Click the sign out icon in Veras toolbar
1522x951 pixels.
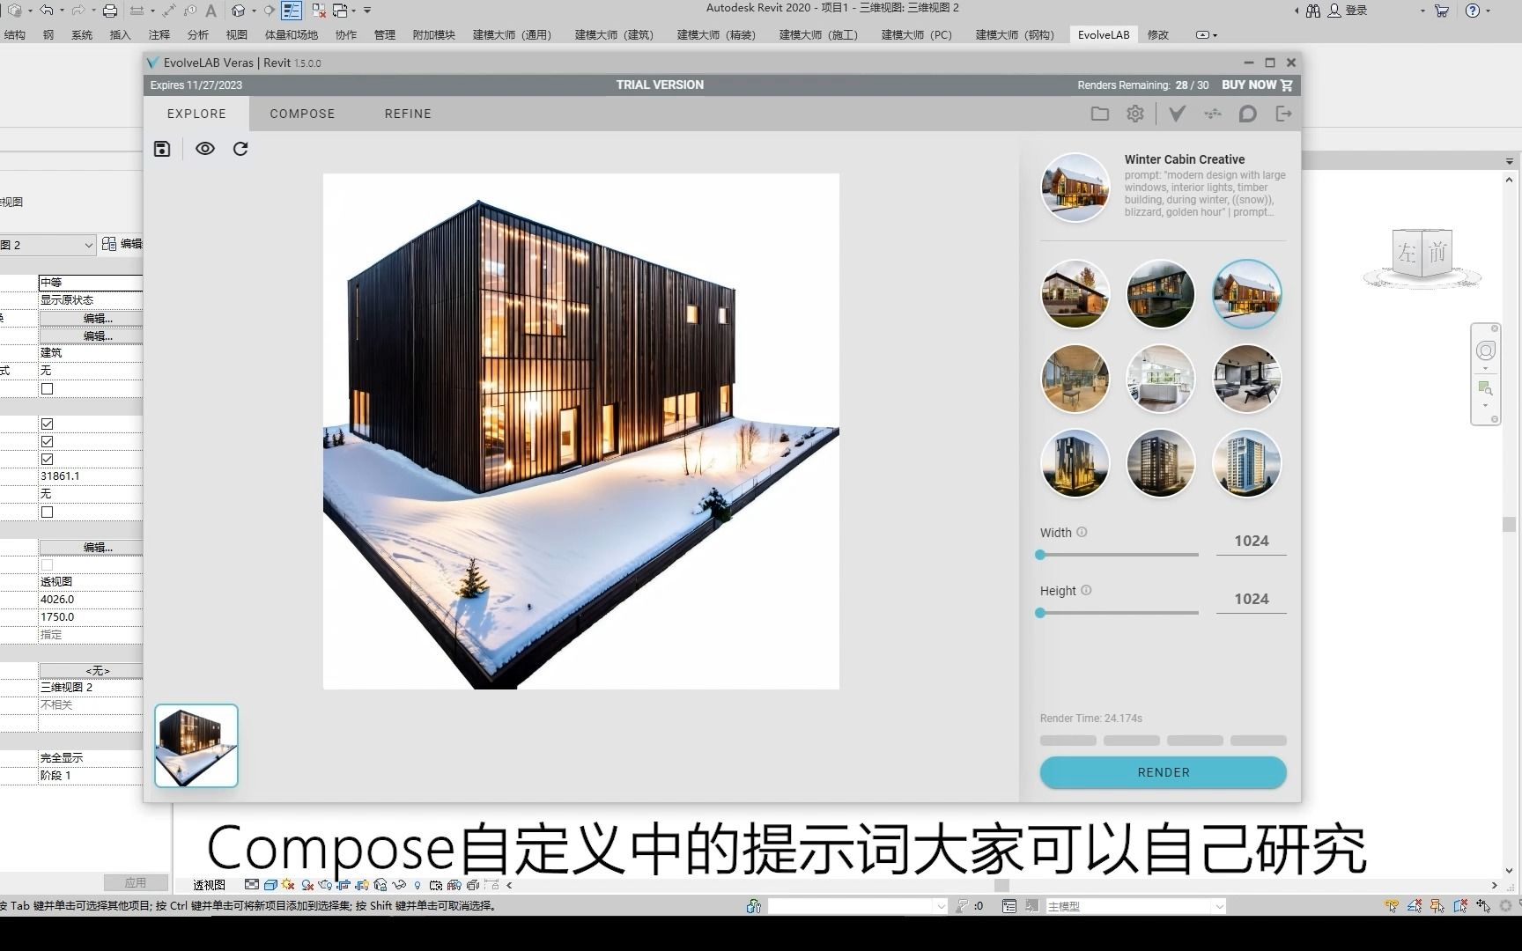1283,114
